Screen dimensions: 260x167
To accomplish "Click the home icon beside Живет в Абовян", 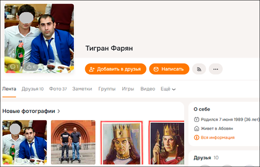I will 196,128.
